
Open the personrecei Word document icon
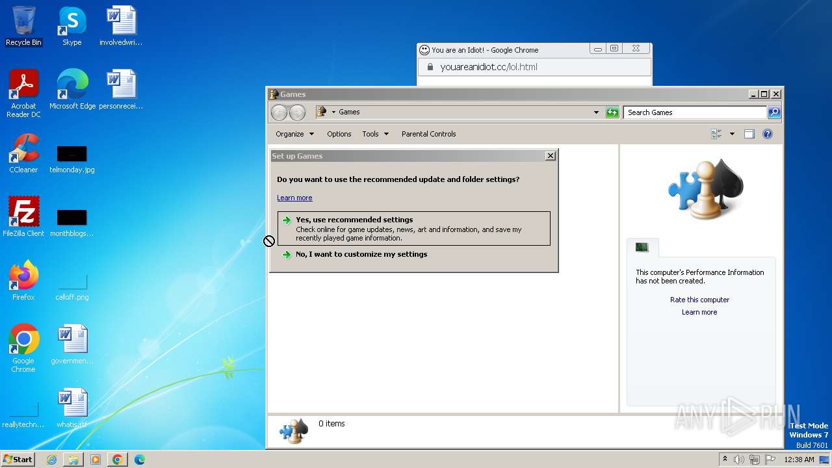(x=121, y=89)
